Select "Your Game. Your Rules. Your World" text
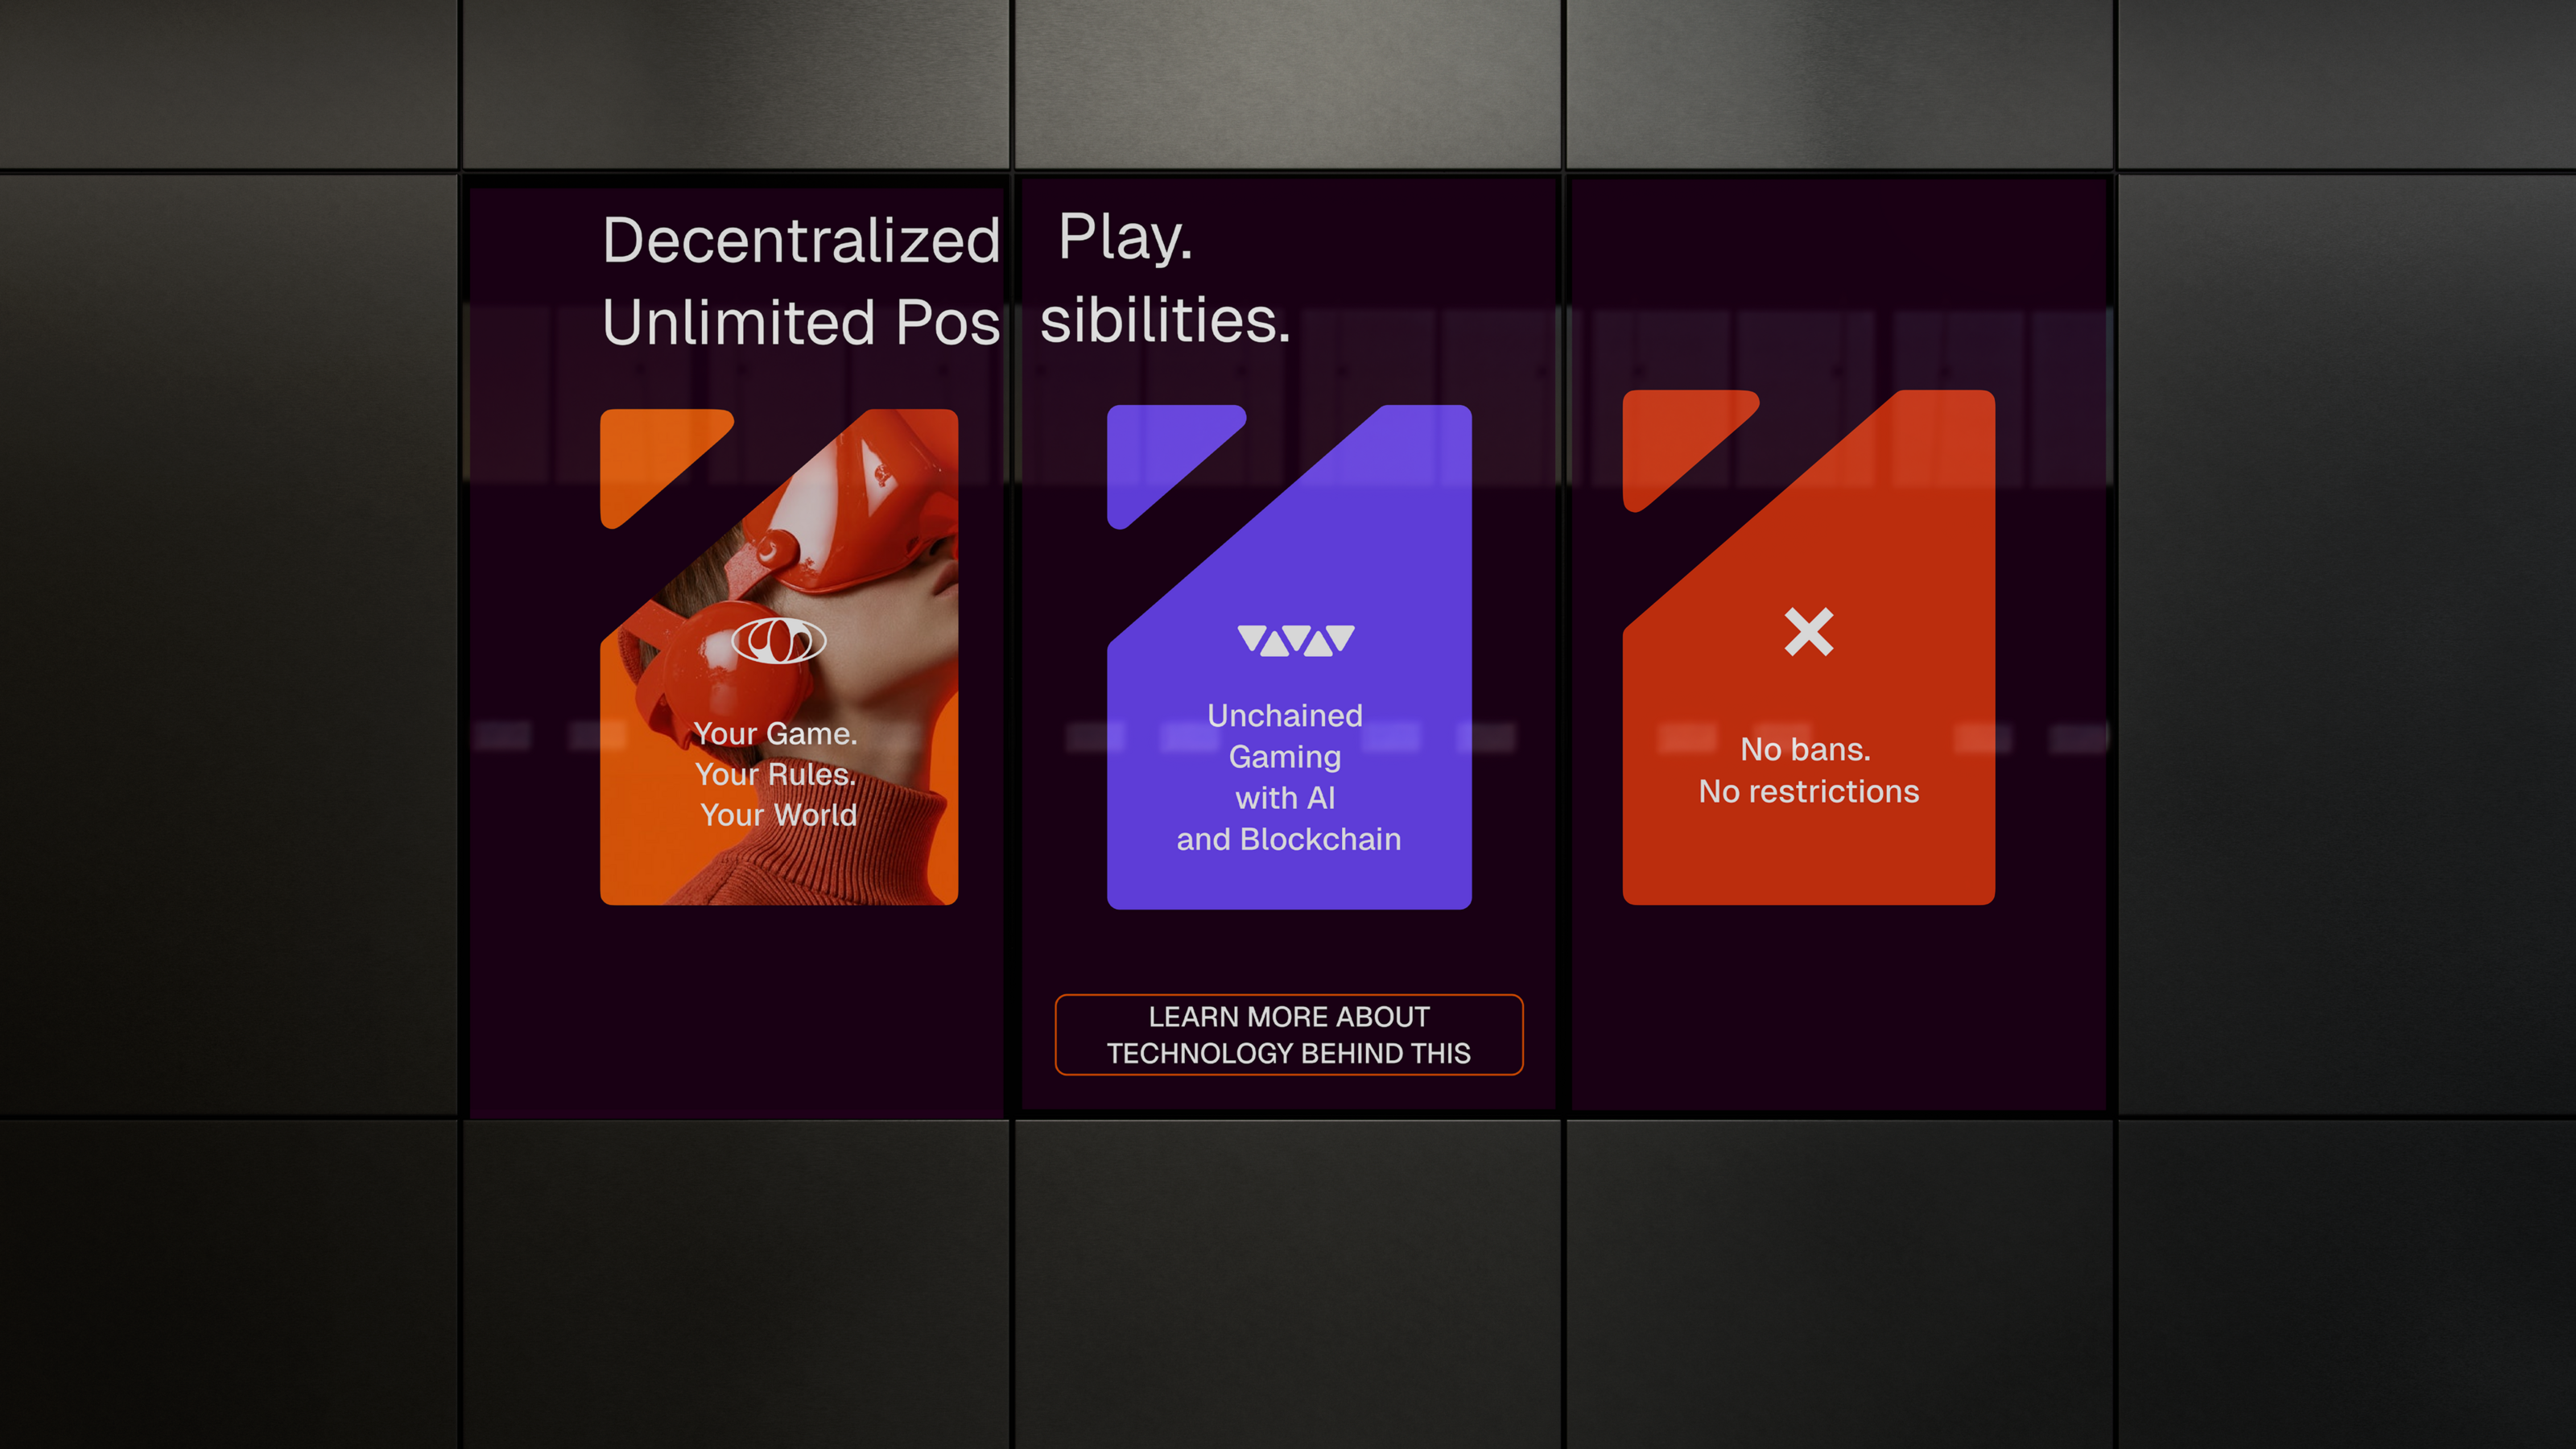The image size is (2576, 1449). click(x=776, y=774)
